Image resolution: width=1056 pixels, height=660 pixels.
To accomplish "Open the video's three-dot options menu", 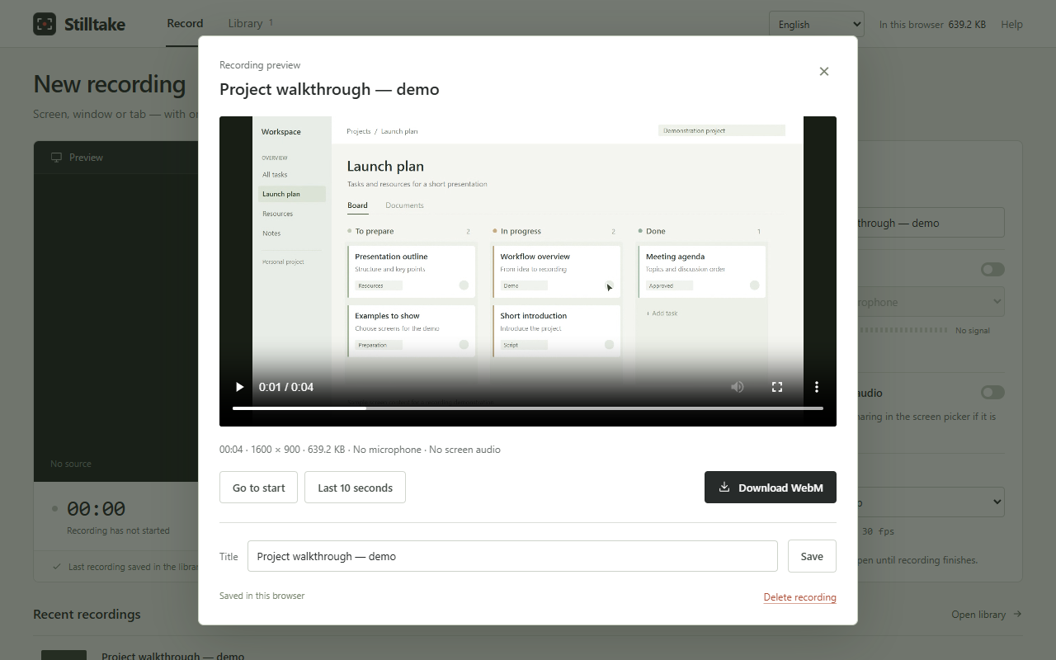I will [817, 387].
